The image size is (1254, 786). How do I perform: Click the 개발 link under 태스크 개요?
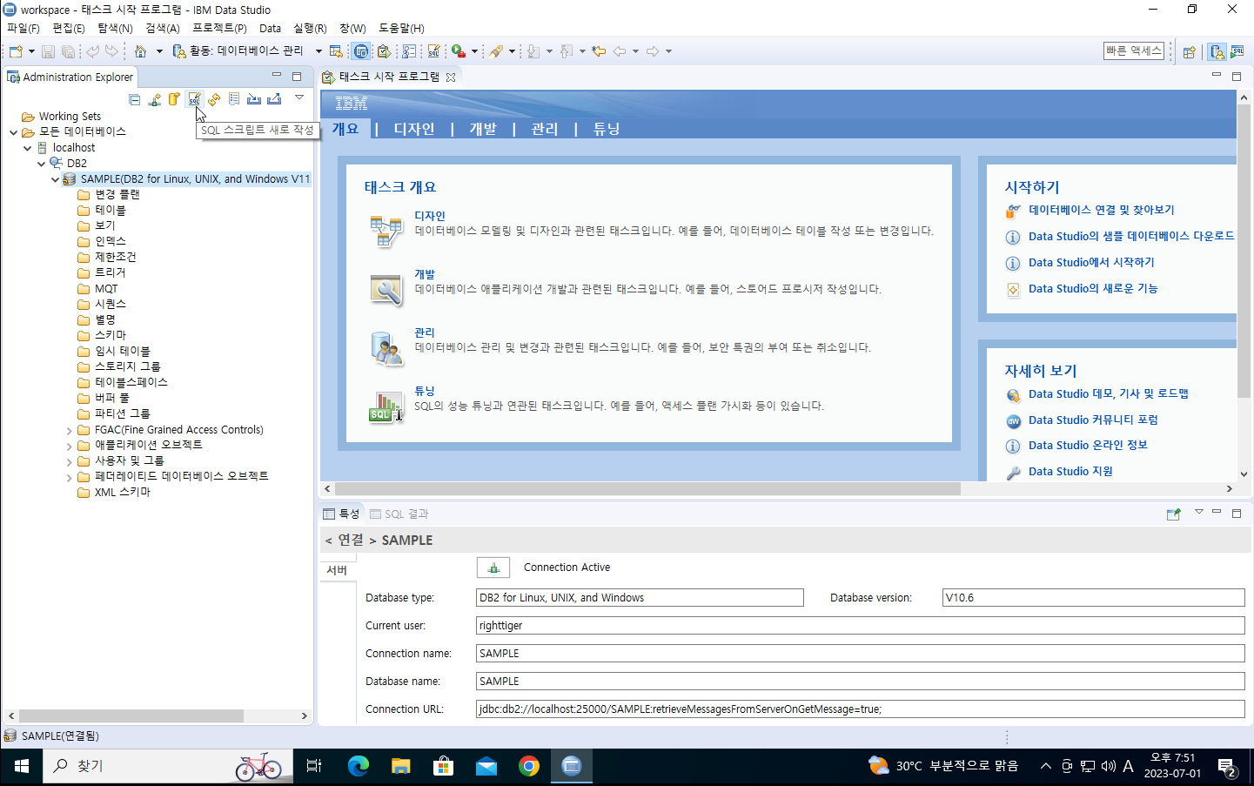pos(425,274)
